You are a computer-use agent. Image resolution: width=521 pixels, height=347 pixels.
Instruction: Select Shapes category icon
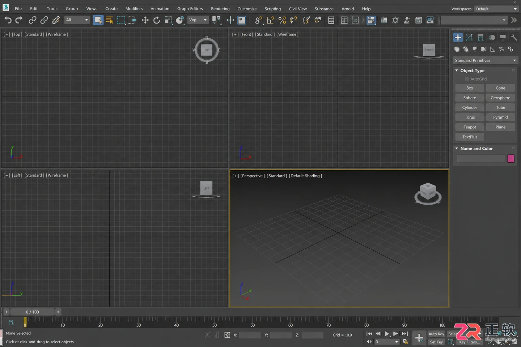[x=466, y=49]
